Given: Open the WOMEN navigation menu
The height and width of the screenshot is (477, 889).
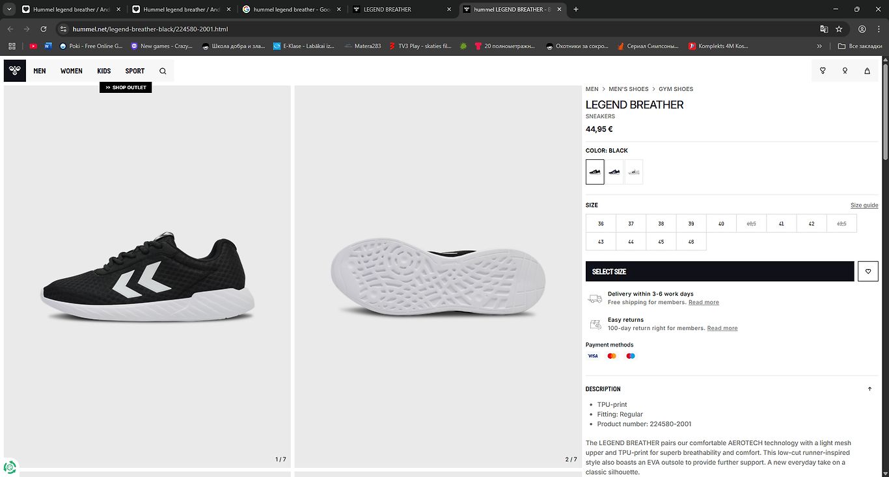Looking at the screenshot, I should pyautogui.click(x=72, y=71).
